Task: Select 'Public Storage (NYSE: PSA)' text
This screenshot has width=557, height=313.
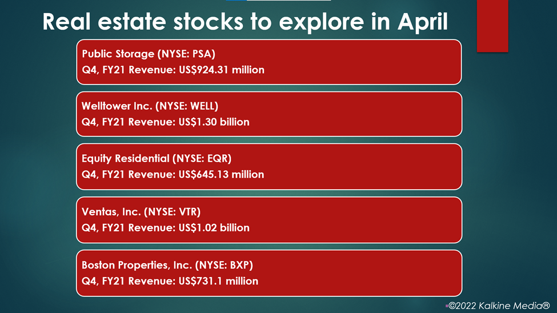Action: pyautogui.click(x=149, y=54)
